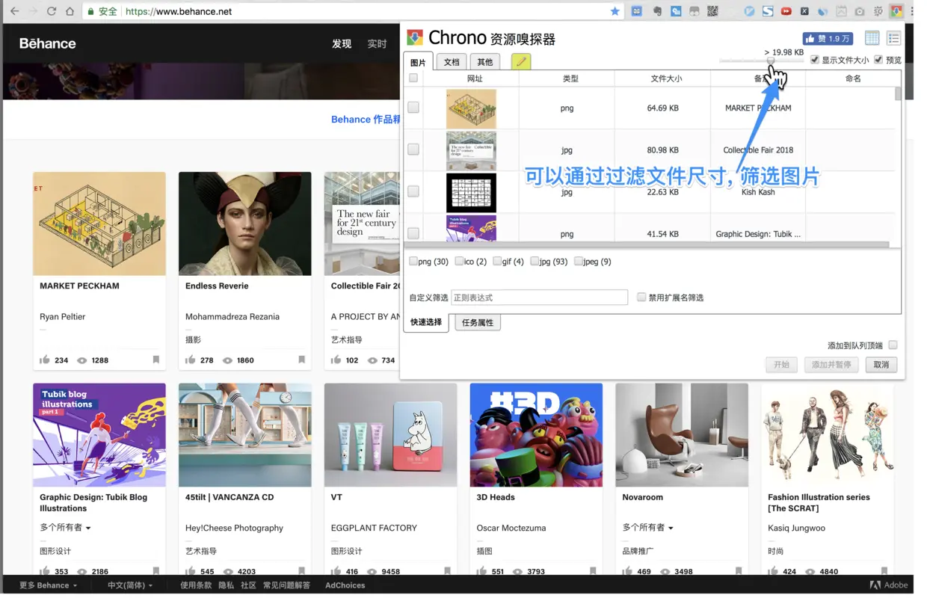Save Endless Reverie with its bookmark icon

pos(302,360)
